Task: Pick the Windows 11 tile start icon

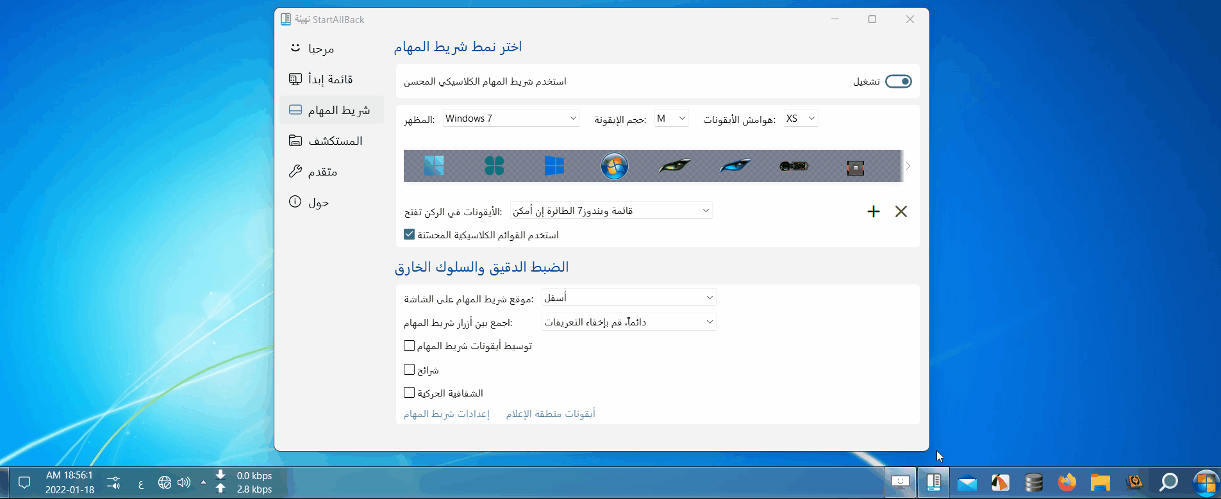Action: pyautogui.click(x=434, y=166)
